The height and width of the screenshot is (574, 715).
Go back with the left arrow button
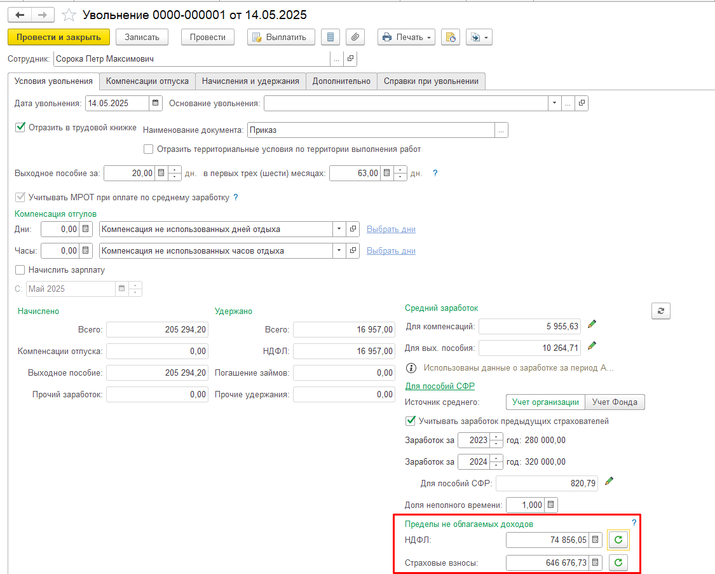[x=20, y=15]
